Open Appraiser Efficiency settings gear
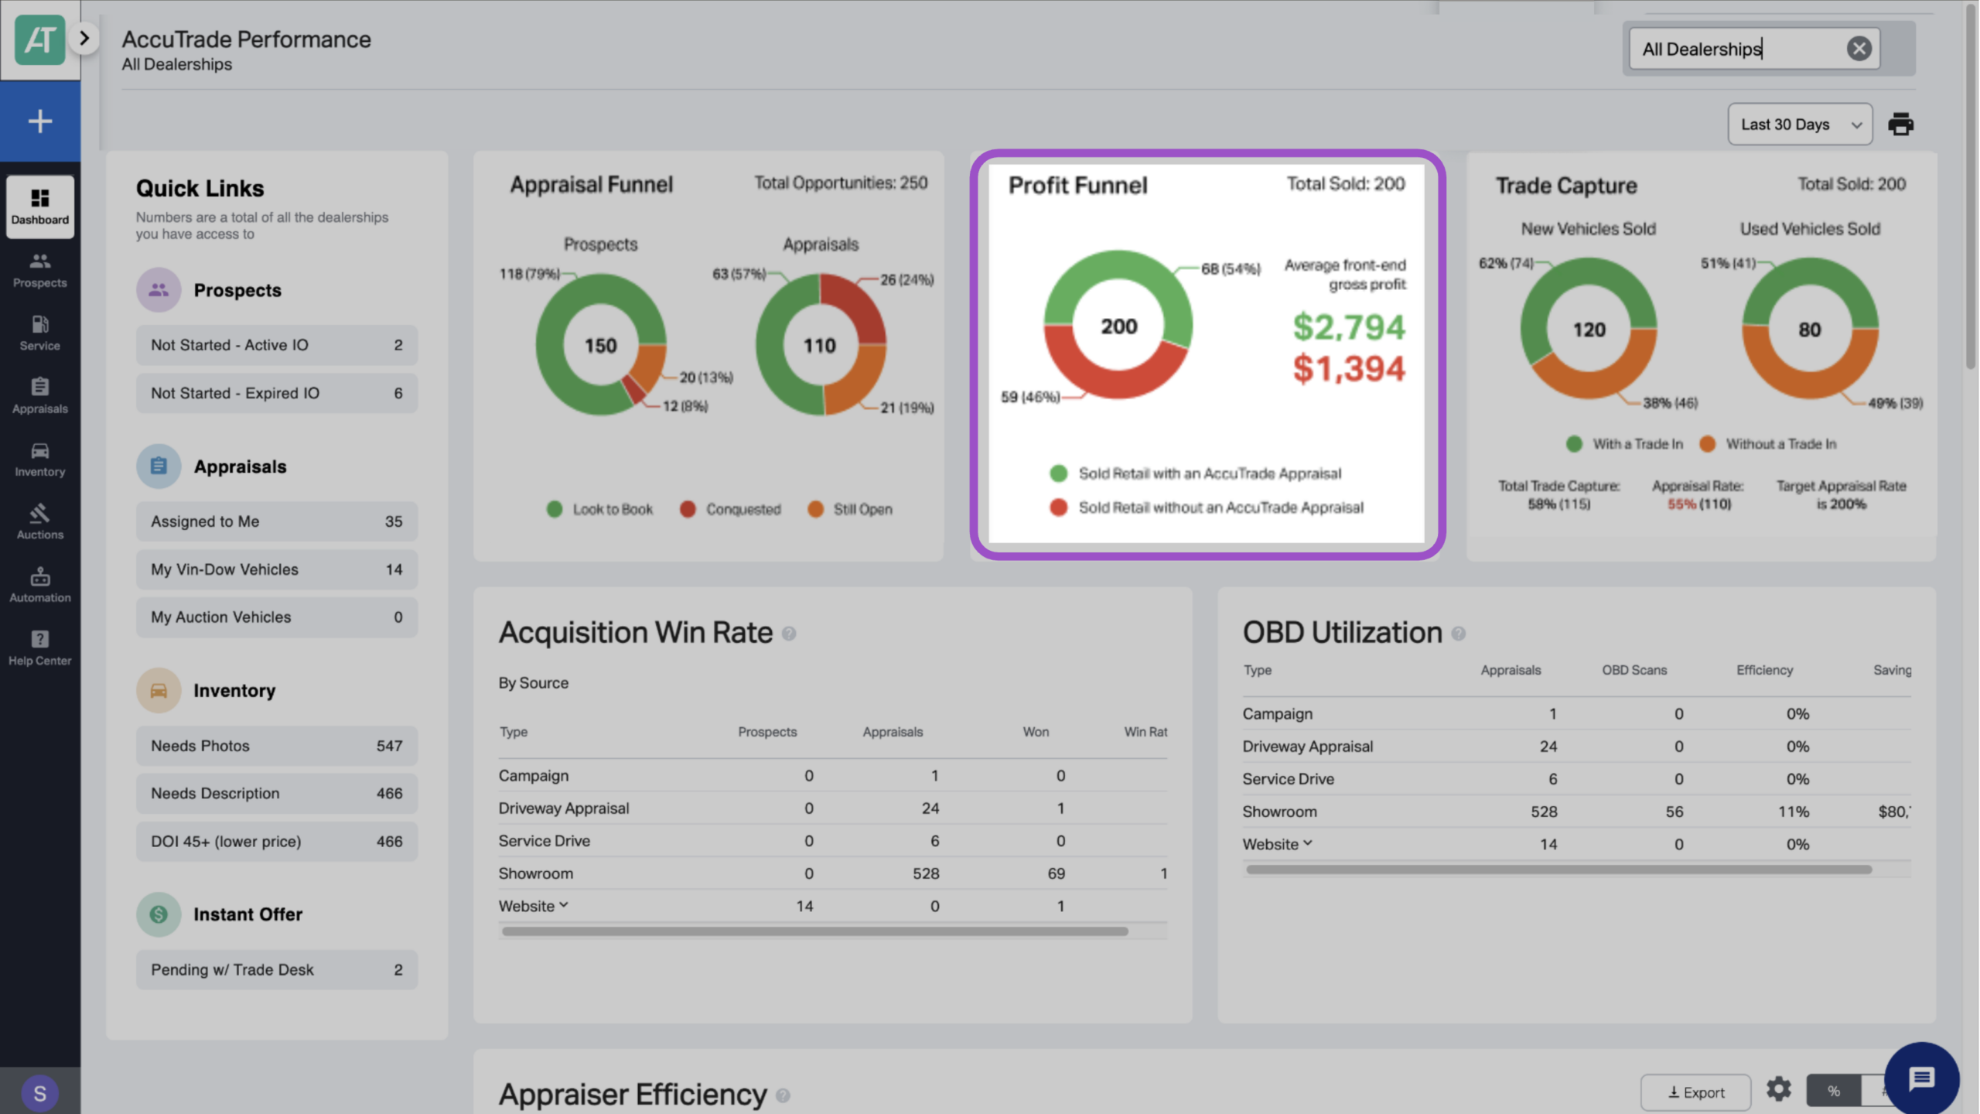 [1779, 1089]
